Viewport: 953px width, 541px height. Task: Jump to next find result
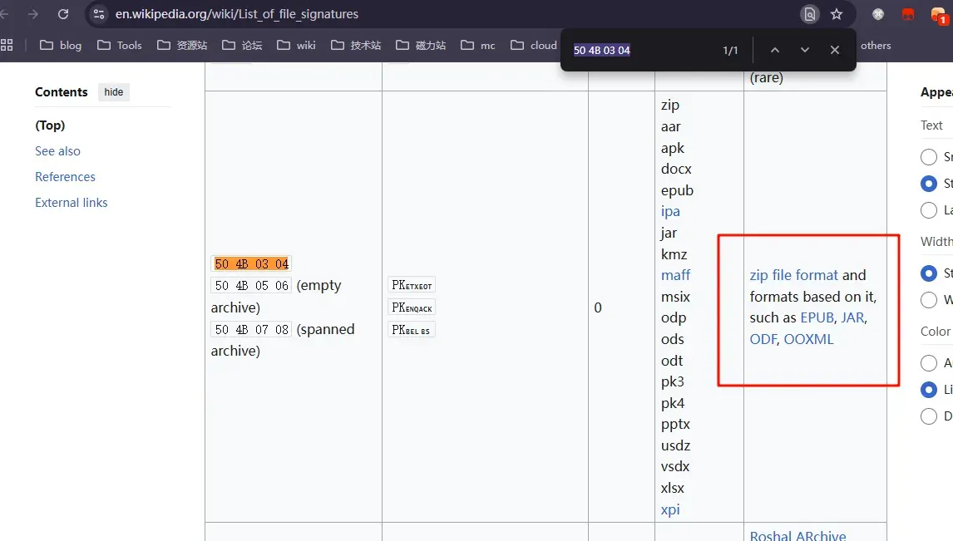click(x=805, y=51)
